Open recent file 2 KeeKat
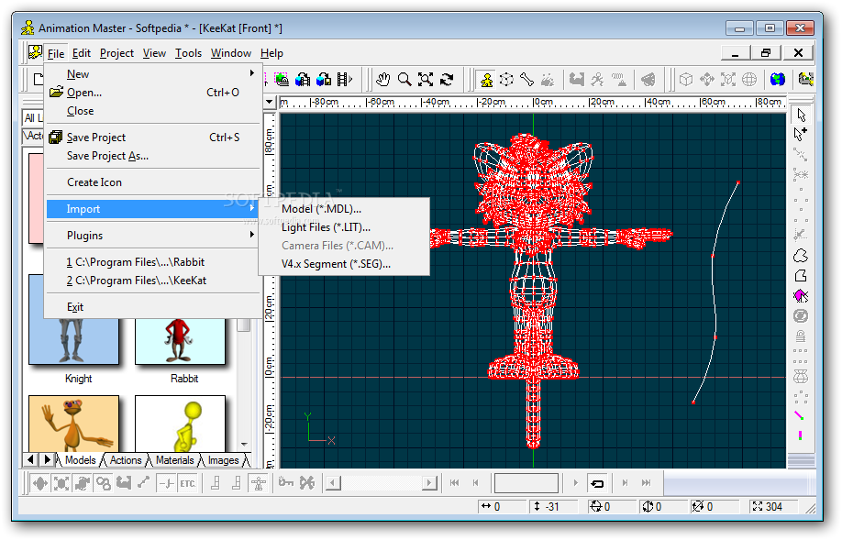The height and width of the screenshot is (540, 842). click(x=153, y=281)
